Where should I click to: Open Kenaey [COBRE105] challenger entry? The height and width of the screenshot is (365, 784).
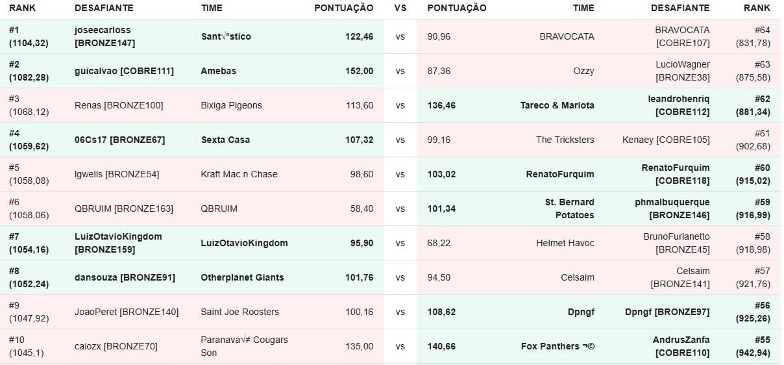(x=666, y=140)
